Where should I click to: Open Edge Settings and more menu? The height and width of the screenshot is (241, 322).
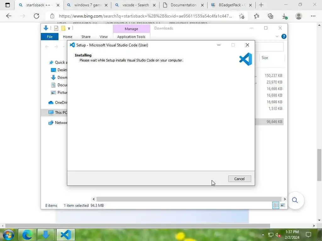313,16
